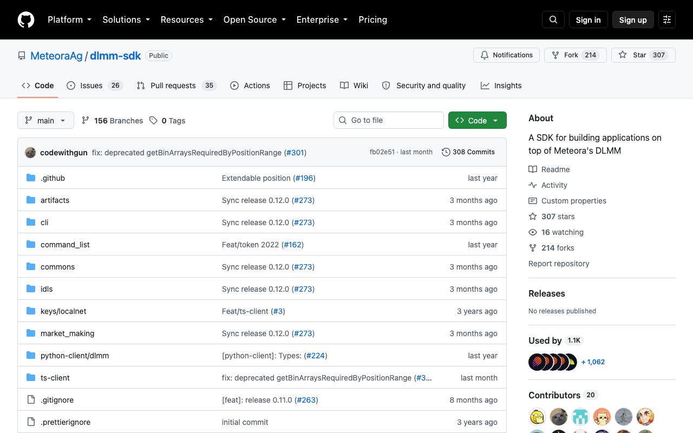Open the Activity link in About
The height and width of the screenshot is (433, 693).
(x=548, y=185)
